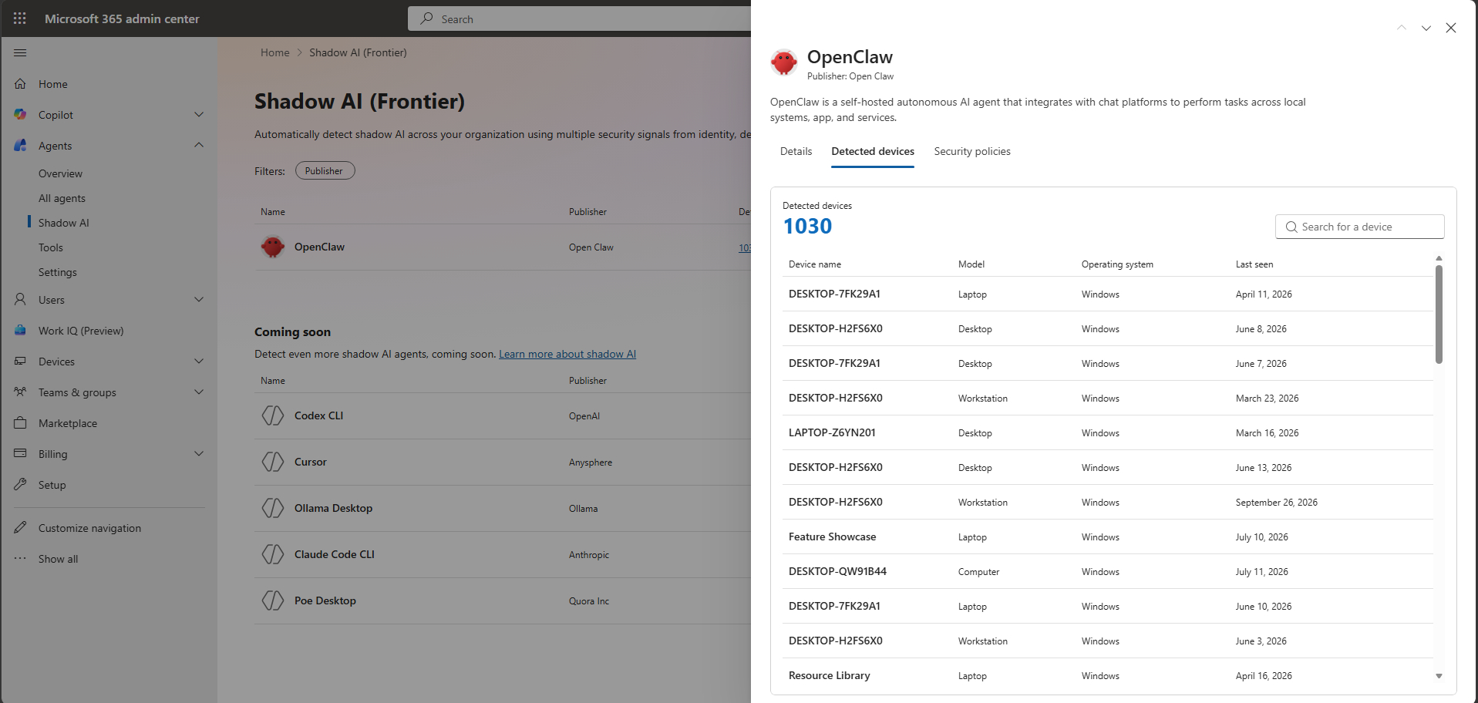Expand the Users navigation section

click(x=199, y=299)
